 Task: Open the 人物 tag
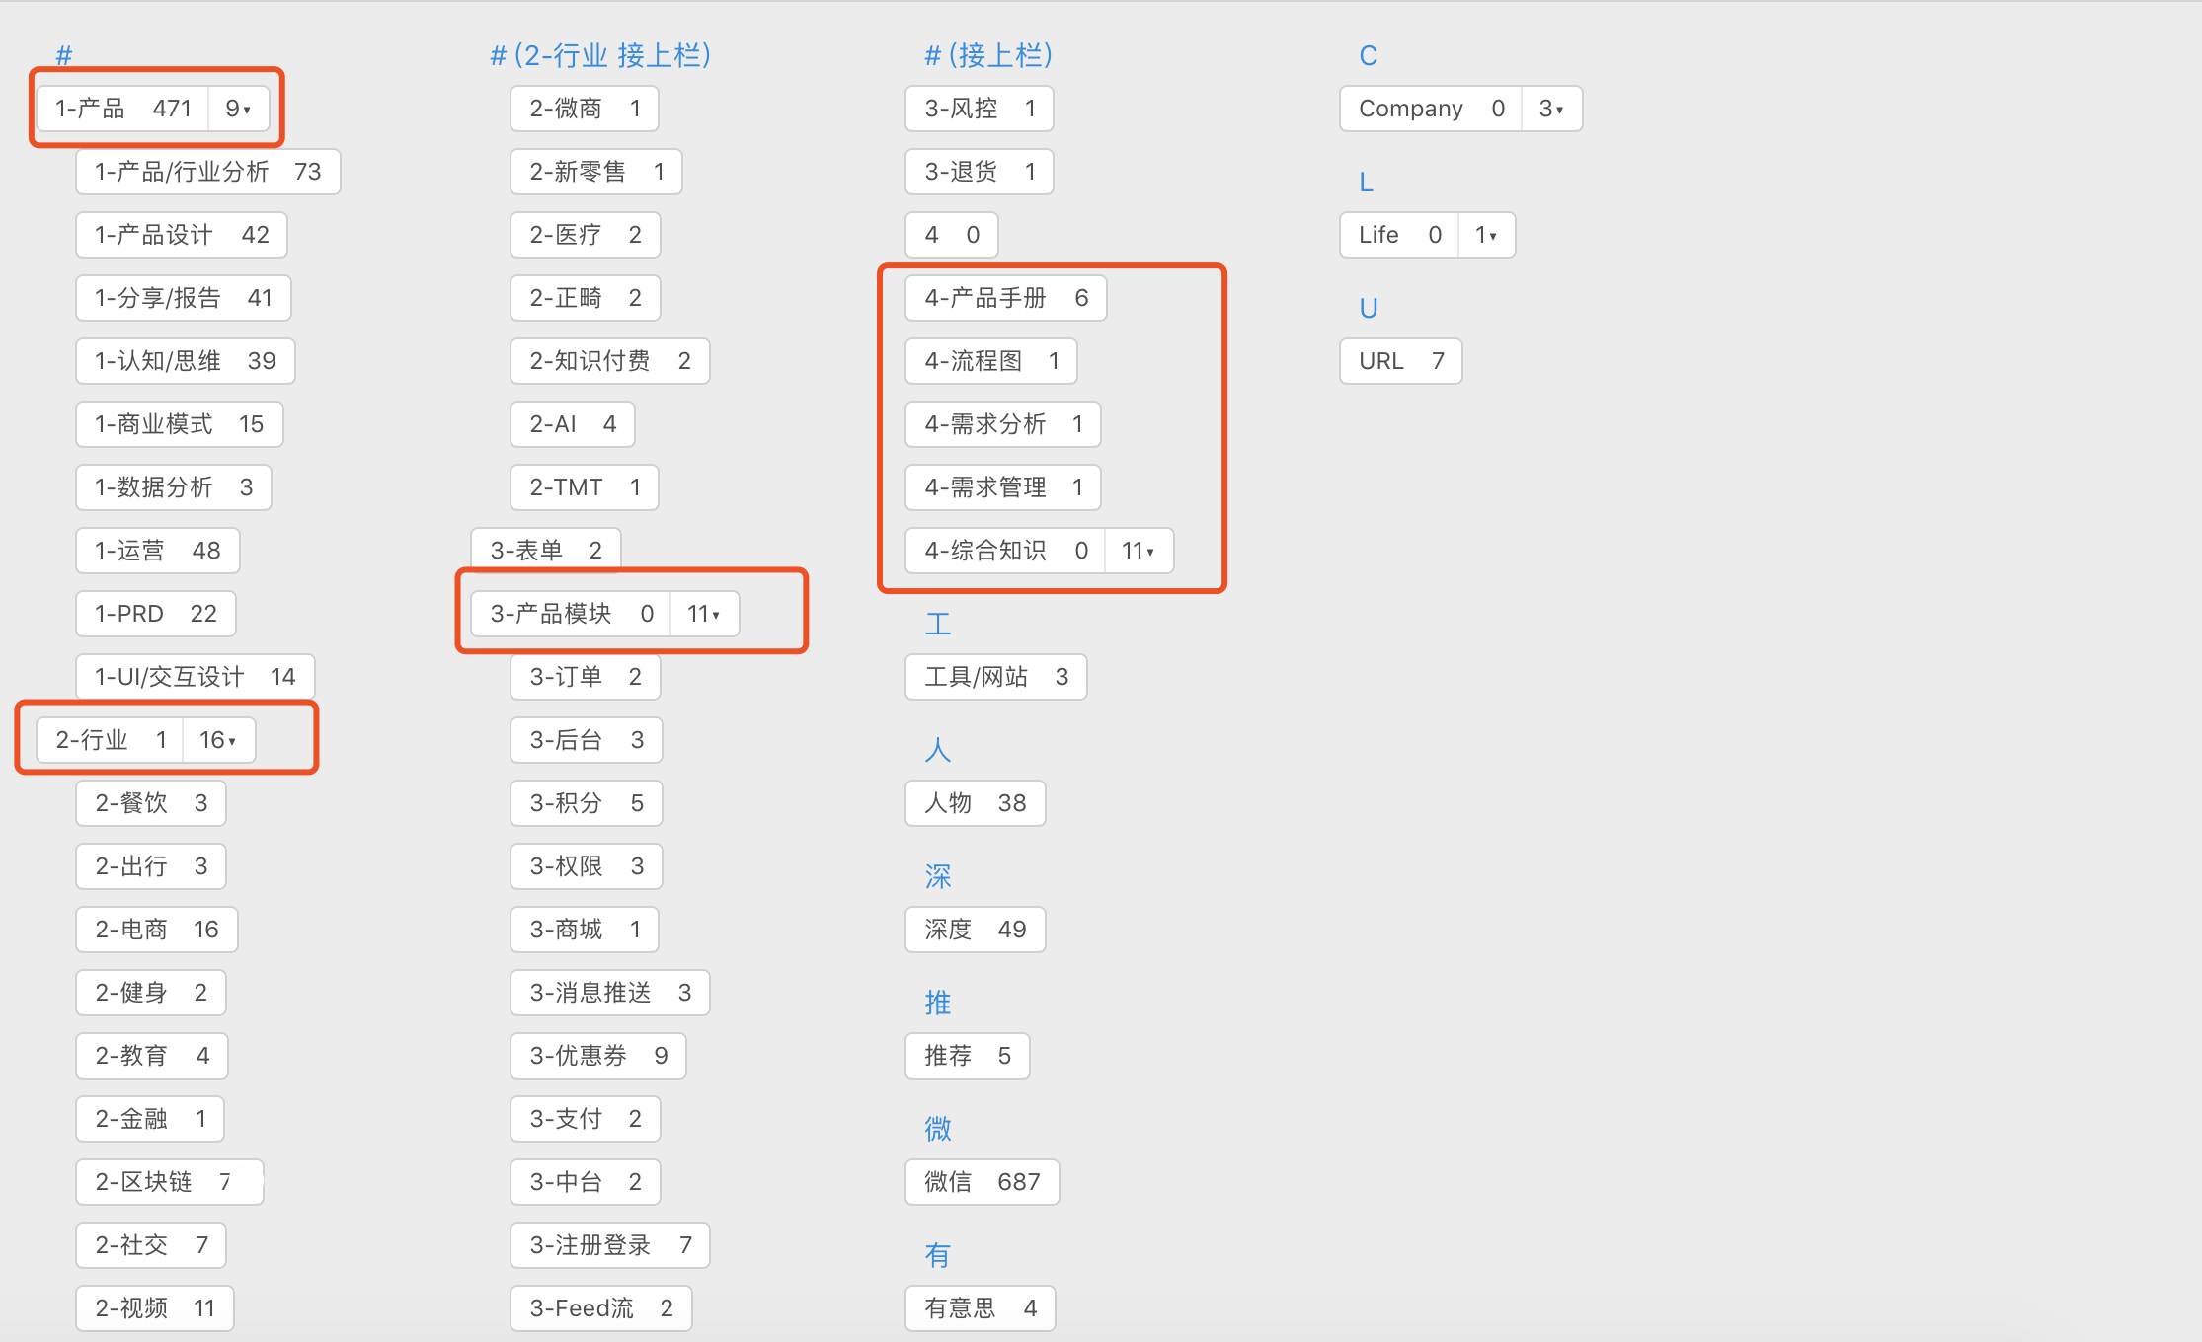[x=975, y=803]
